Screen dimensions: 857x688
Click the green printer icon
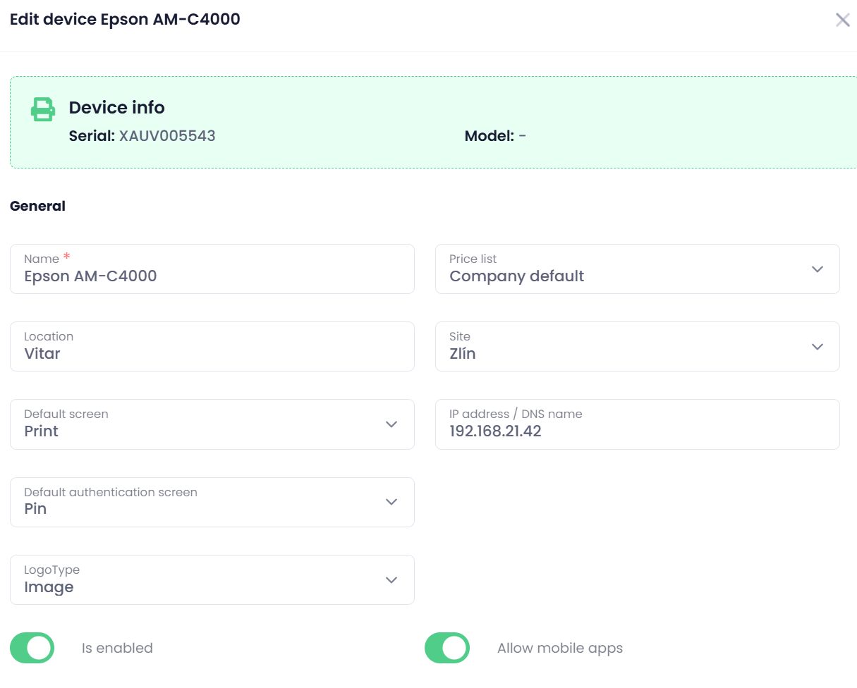coord(43,109)
